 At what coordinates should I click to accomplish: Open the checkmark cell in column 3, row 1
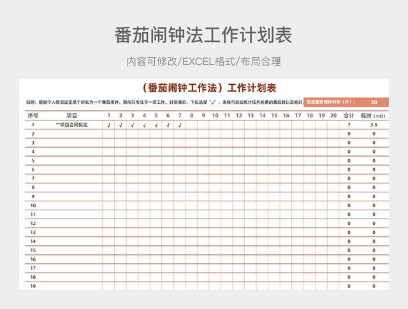(x=133, y=125)
